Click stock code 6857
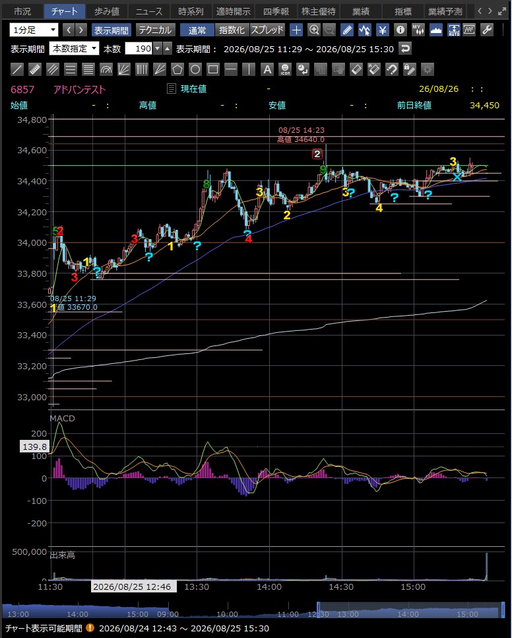Viewport: 512px width, 638px height. click(x=22, y=89)
